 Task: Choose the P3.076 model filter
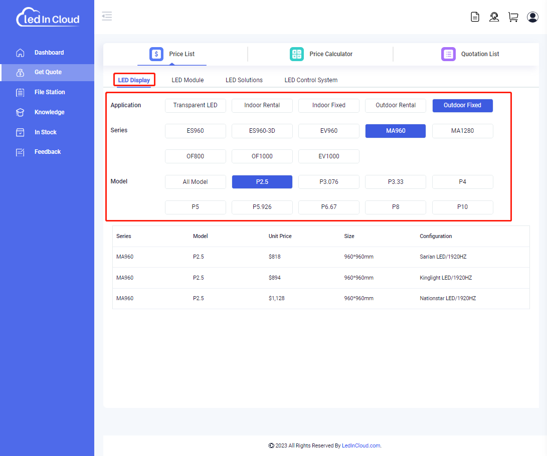pyautogui.click(x=328, y=182)
